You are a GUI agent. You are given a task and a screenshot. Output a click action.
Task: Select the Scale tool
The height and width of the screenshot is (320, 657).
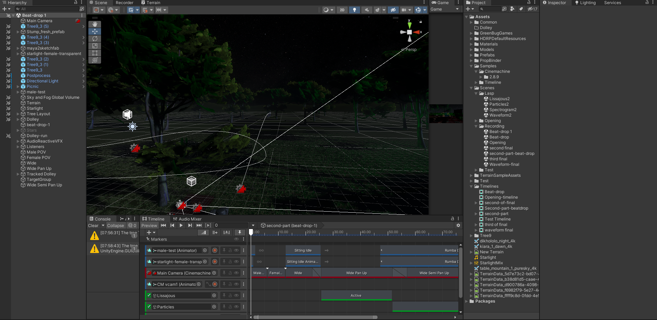[95, 46]
